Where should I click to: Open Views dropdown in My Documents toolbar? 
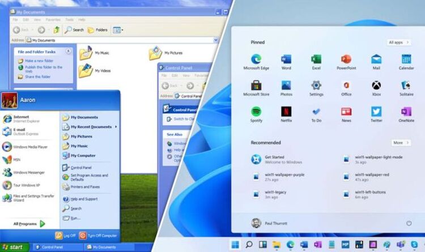click(118, 30)
